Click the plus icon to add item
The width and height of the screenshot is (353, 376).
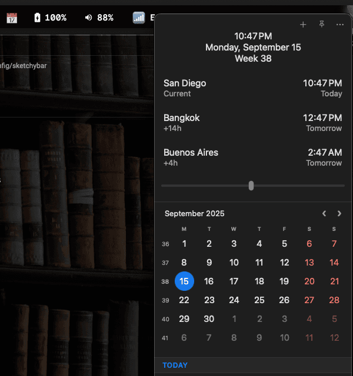[303, 25]
